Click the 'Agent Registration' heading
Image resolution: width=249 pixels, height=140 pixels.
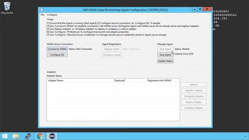coord(112,44)
